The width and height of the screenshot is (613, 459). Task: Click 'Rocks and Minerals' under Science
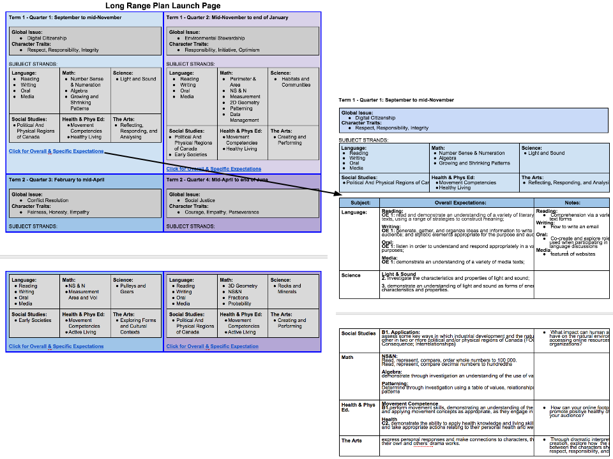[289, 289]
